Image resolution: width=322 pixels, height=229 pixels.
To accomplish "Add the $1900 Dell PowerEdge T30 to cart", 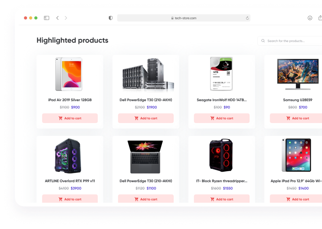I will (x=146, y=118).
